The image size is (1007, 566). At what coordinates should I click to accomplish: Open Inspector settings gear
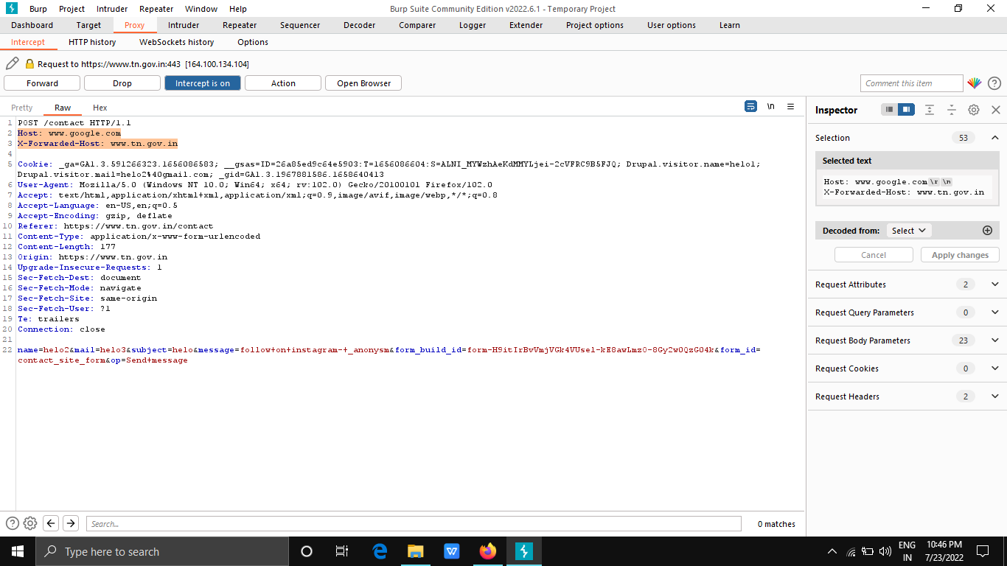point(974,110)
